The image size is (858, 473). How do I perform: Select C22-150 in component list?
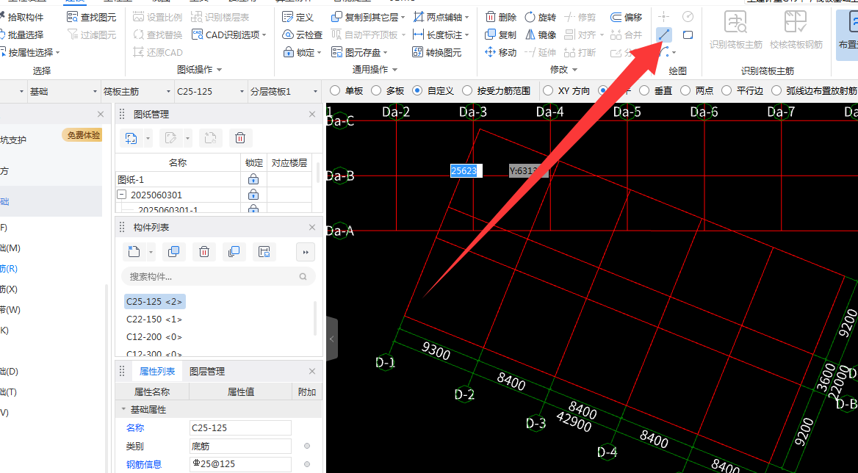(x=154, y=319)
